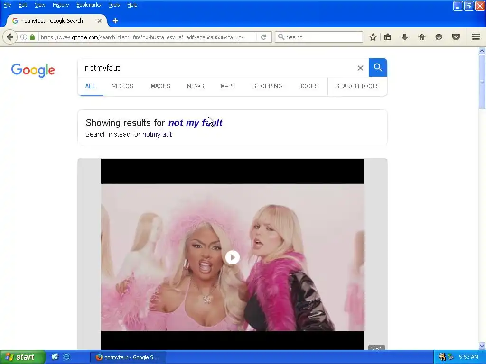Screen dimensions: 486x364
Task: Open the History menu
Action: 61,5
